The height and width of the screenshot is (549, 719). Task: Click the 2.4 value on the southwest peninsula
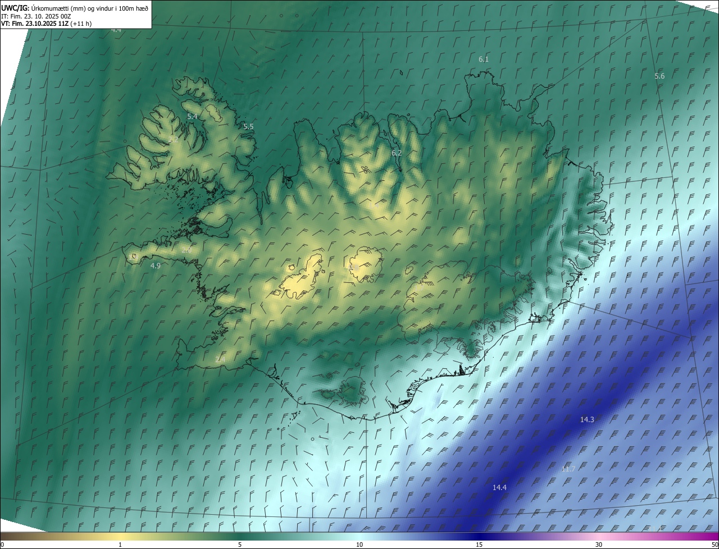[x=220, y=359]
